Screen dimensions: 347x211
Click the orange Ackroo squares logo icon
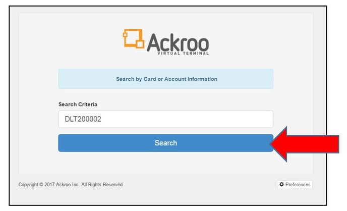pos(134,38)
